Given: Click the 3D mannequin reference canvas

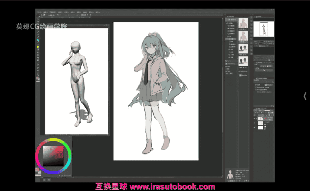Looking at the screenshot, I should click(x=77, y=81).
